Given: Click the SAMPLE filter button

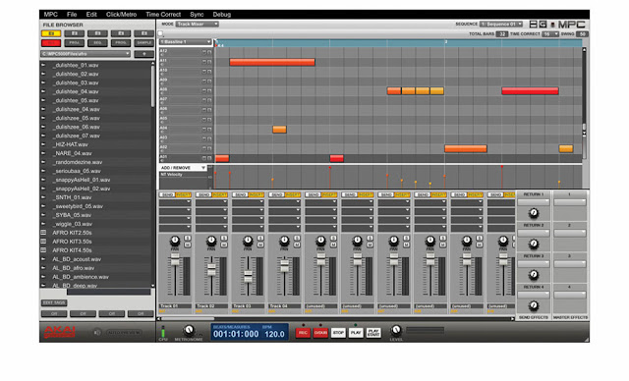Looking at the screenshot, I should [144, 43].
